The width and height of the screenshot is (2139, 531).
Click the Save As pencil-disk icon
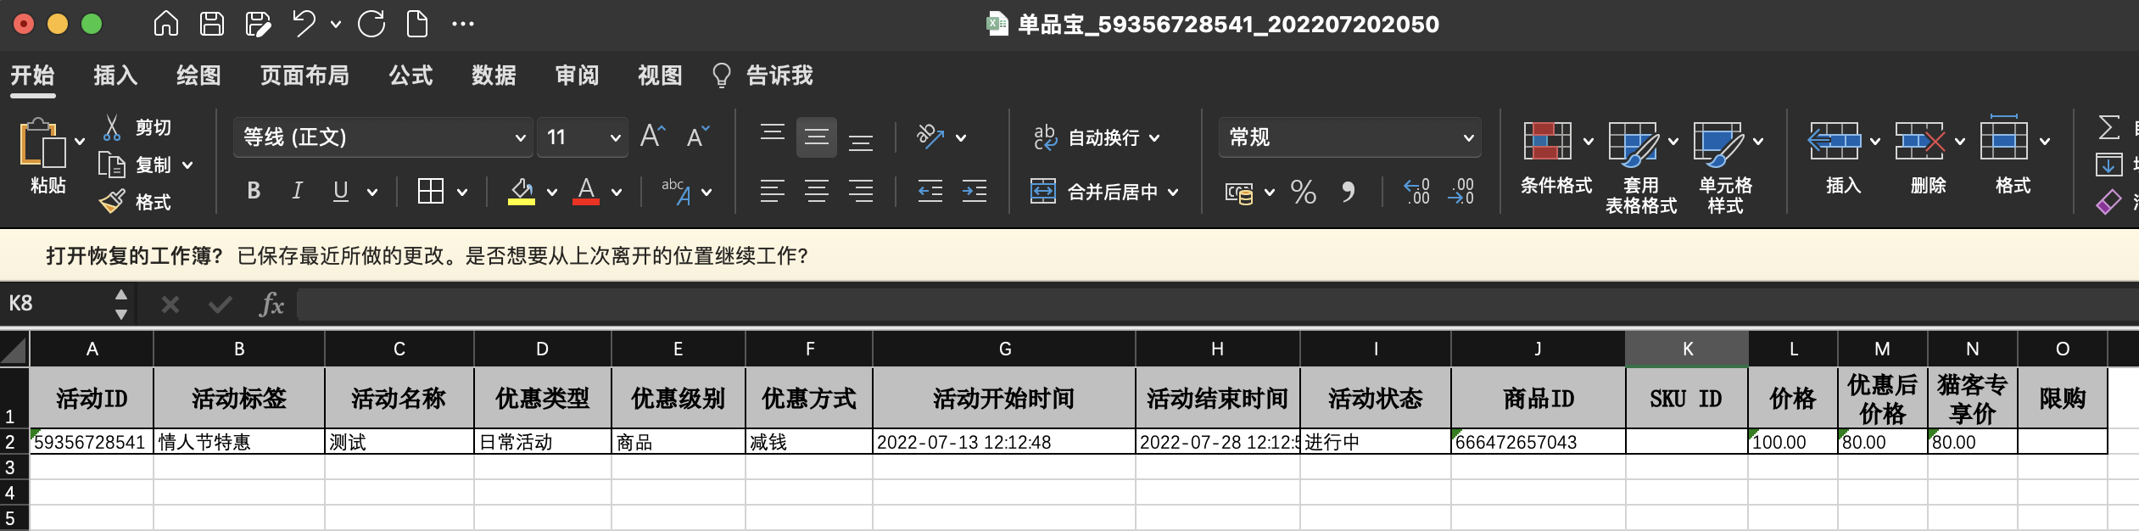coord(258,23)
